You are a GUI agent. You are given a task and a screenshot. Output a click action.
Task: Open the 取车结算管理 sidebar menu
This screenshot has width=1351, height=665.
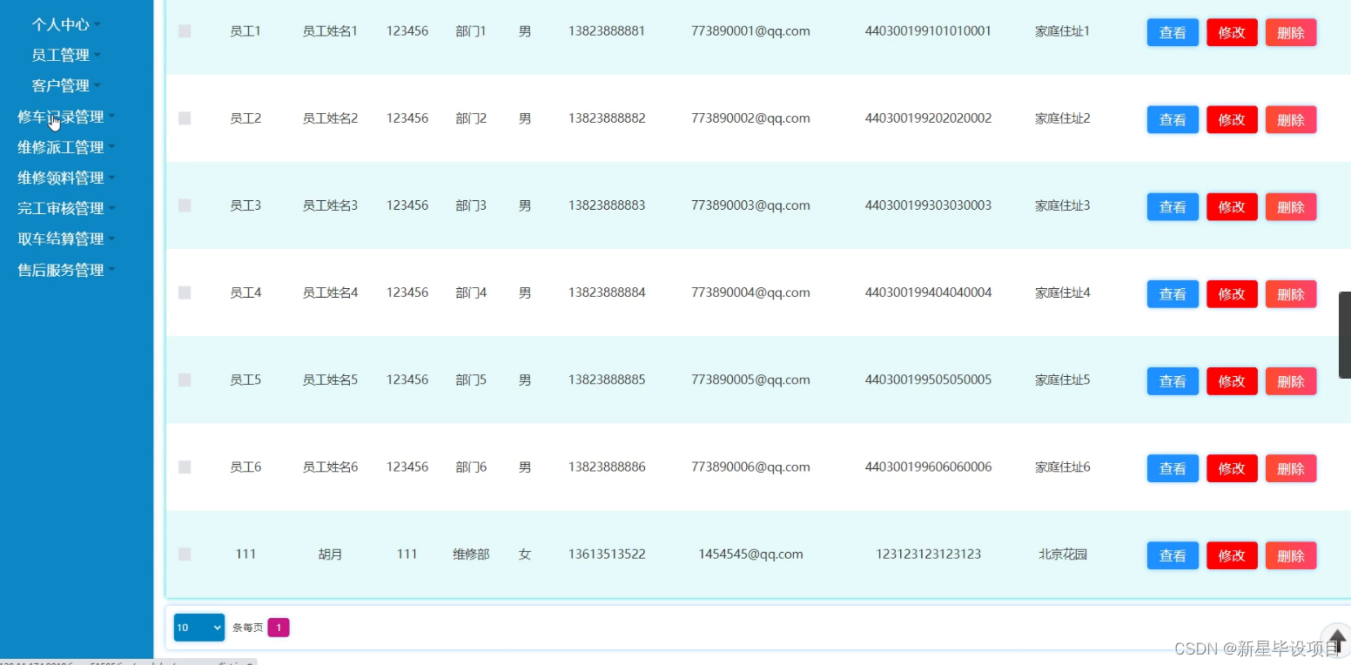[x=57, y=238]
